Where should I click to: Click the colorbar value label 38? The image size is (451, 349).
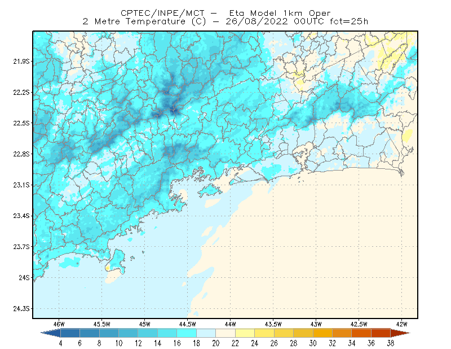pos(390,343)
